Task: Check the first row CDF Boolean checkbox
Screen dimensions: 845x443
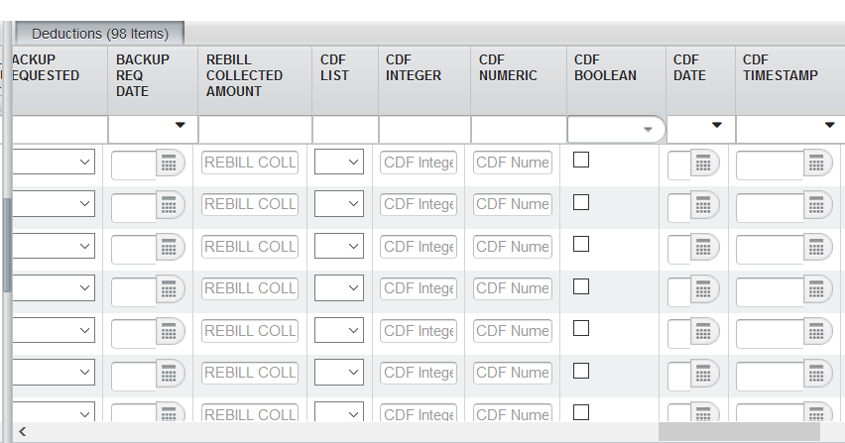Action: pos(581,160)
